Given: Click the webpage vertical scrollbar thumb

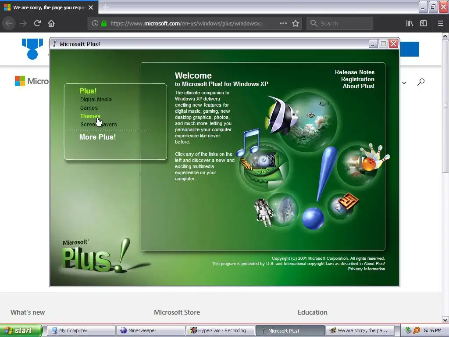Looking at the screenshot, I should point(445,106).
